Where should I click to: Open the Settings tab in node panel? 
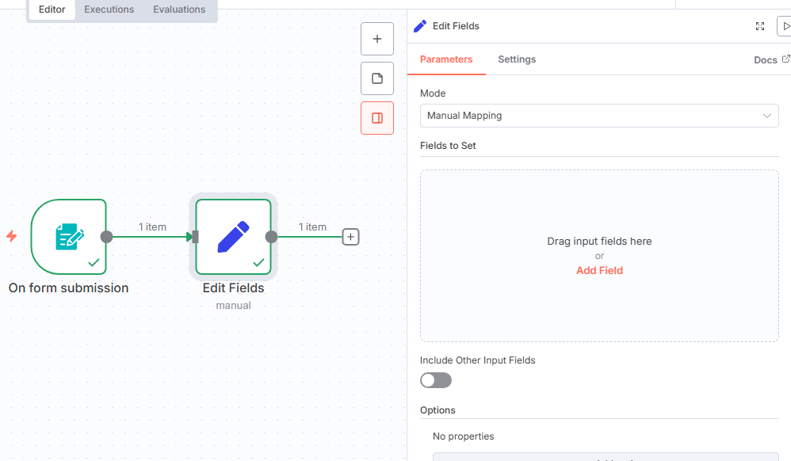[x=517, y=59]
